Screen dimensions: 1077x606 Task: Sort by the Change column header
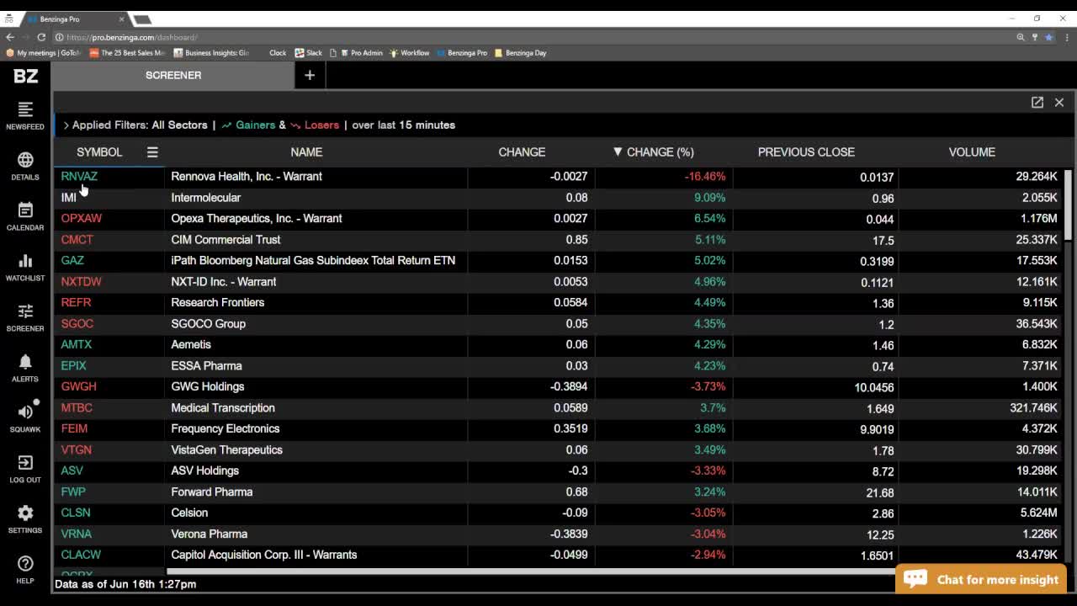point(522,152)
